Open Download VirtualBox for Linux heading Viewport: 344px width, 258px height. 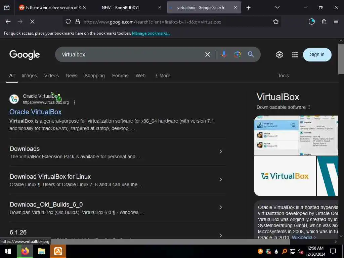[x=50, y=177]
